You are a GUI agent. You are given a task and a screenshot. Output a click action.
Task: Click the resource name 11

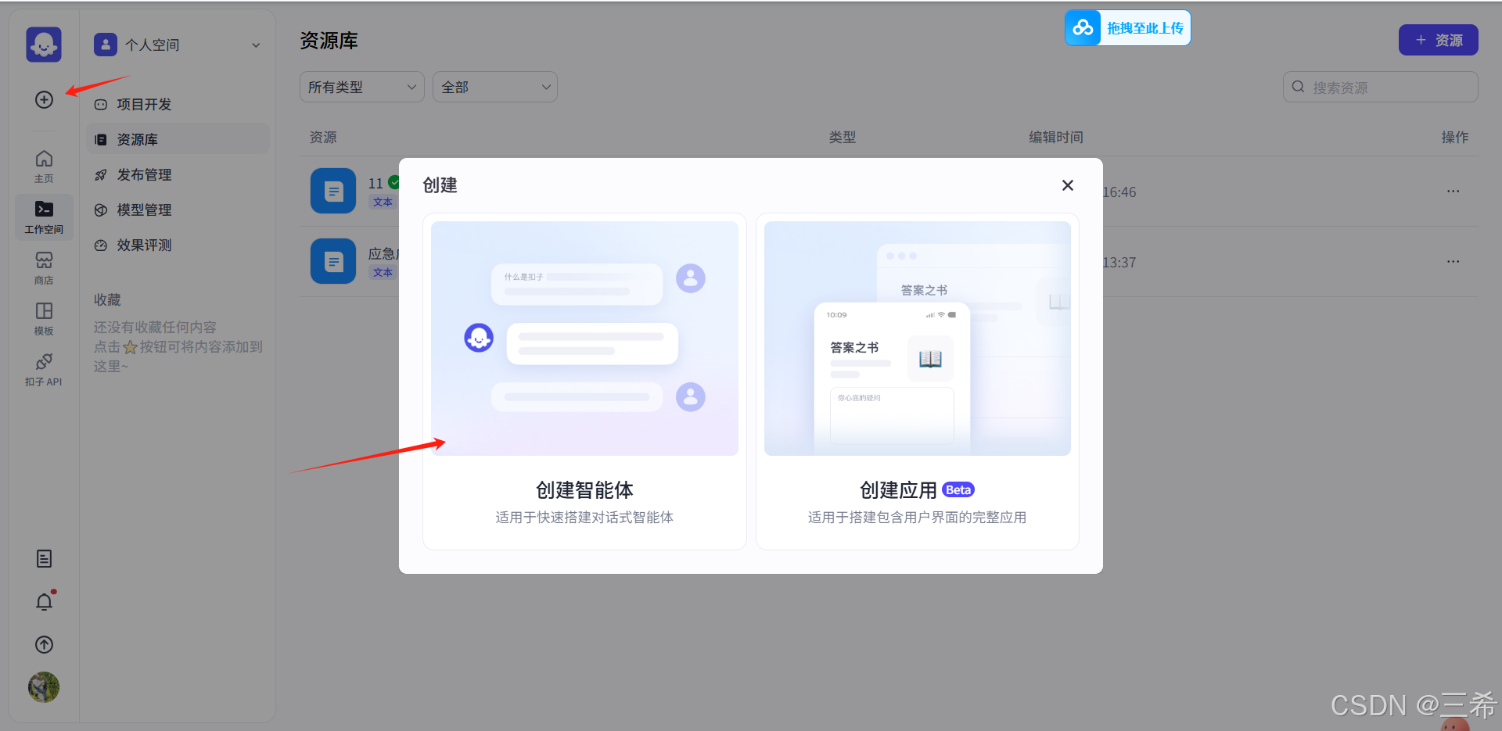click(x=375, y=183)
